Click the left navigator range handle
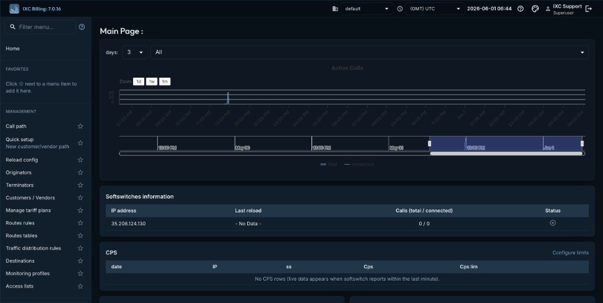This screenshot has height=303, width=603. coord(429,143)
